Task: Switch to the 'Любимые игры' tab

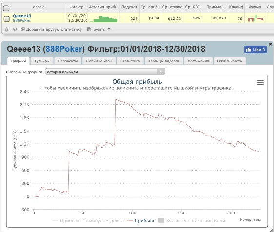Action: 99,61
